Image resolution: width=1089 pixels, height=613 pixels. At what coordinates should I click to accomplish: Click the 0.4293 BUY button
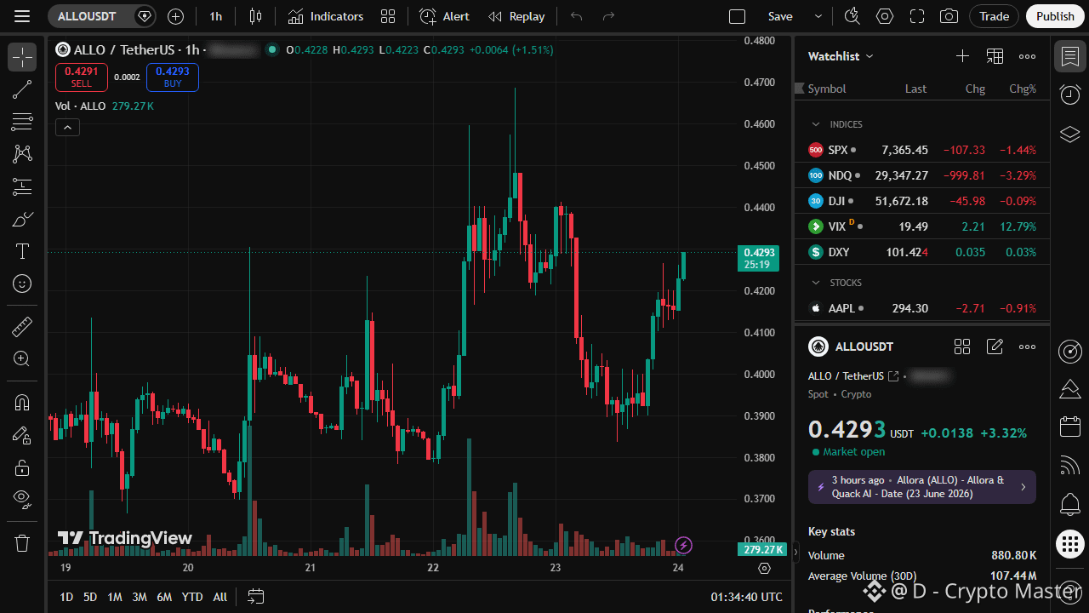click(173, 77)
